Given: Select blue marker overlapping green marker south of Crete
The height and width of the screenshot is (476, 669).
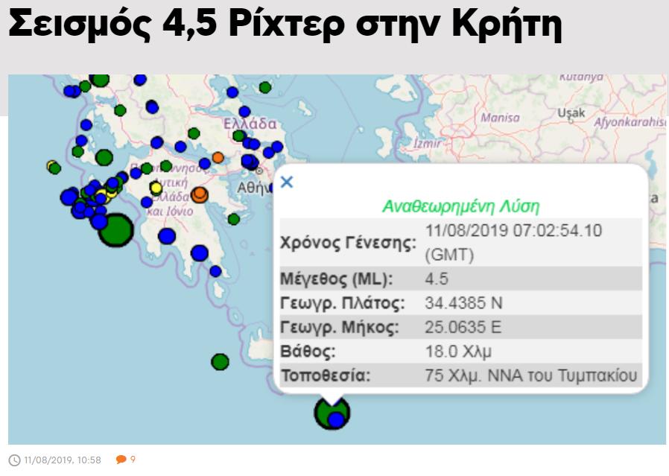Looking at the screenshot, I should pos(336,420).
